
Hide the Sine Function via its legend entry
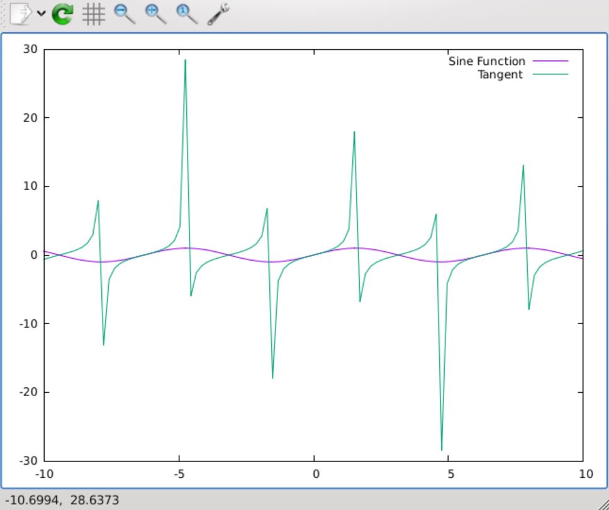486,61
